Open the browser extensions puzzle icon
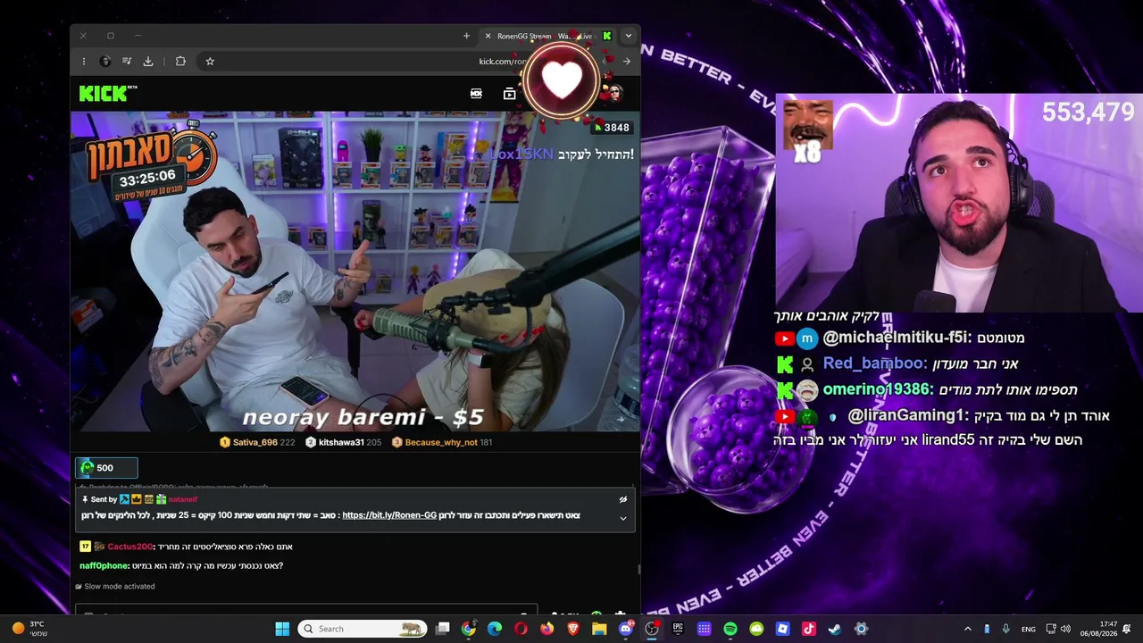 [180, 61]
